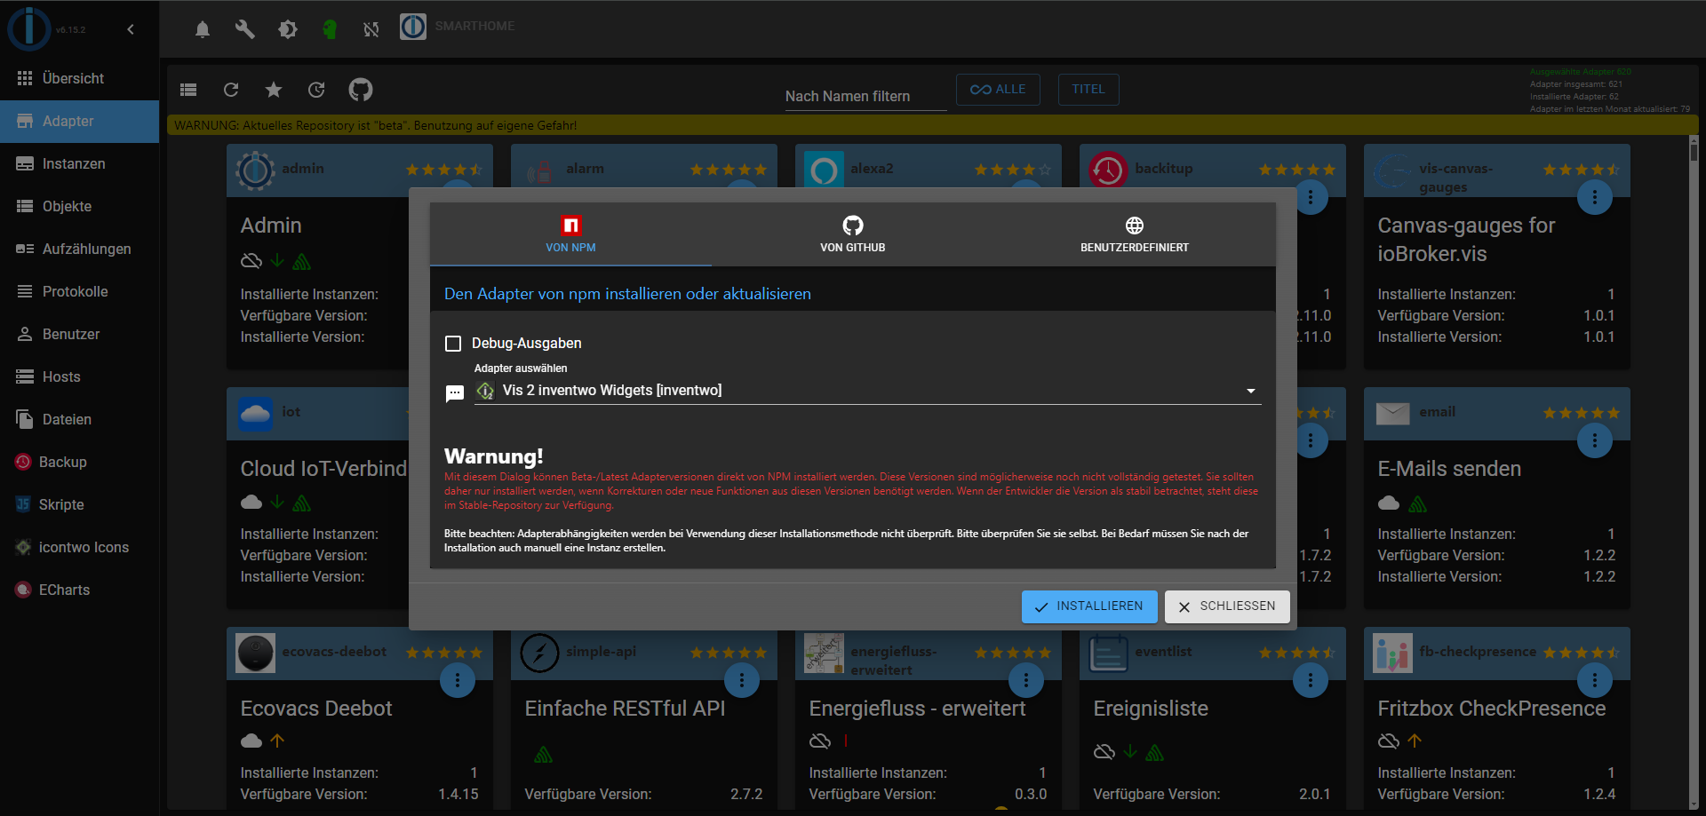
Task: Open Objekte in the sidebar
Action: pyautogui.click(x=80, y=206)
